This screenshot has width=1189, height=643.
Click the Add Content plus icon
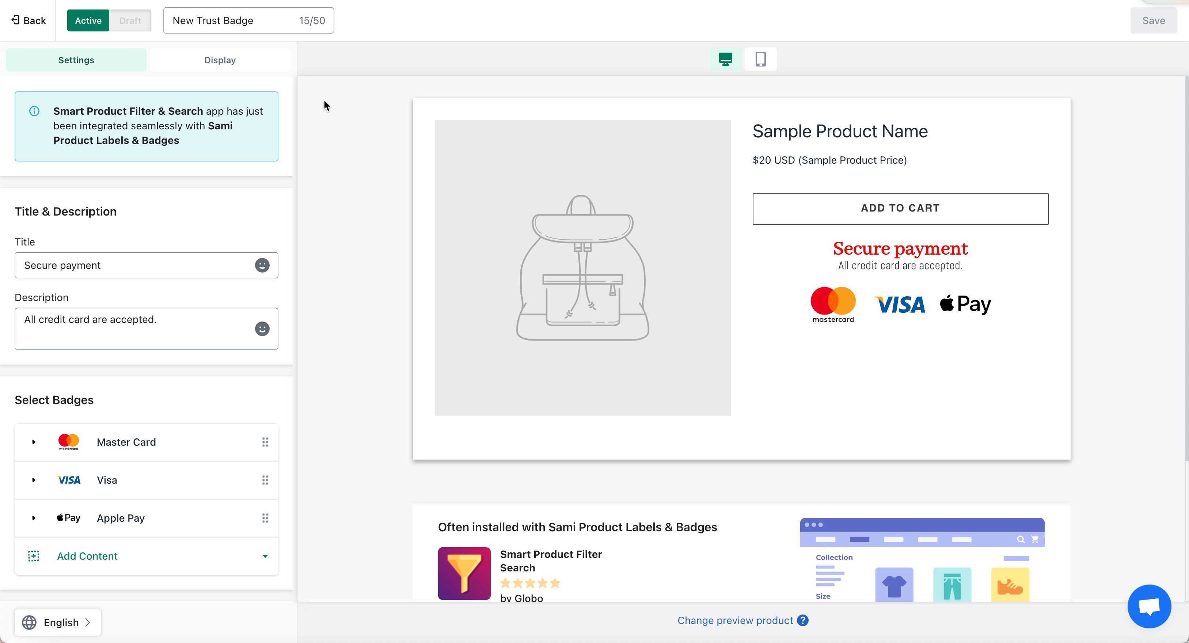coord(34,556)
